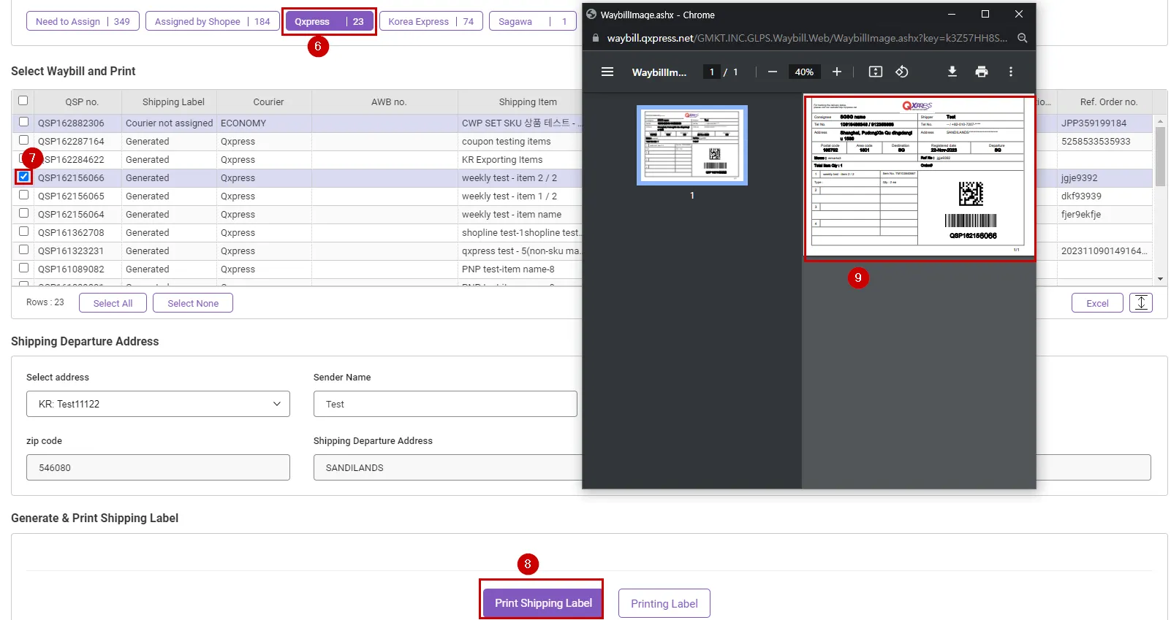Click the Print Shipping Label button
This screenshot has height=620, width=1171.
(543, 603)
